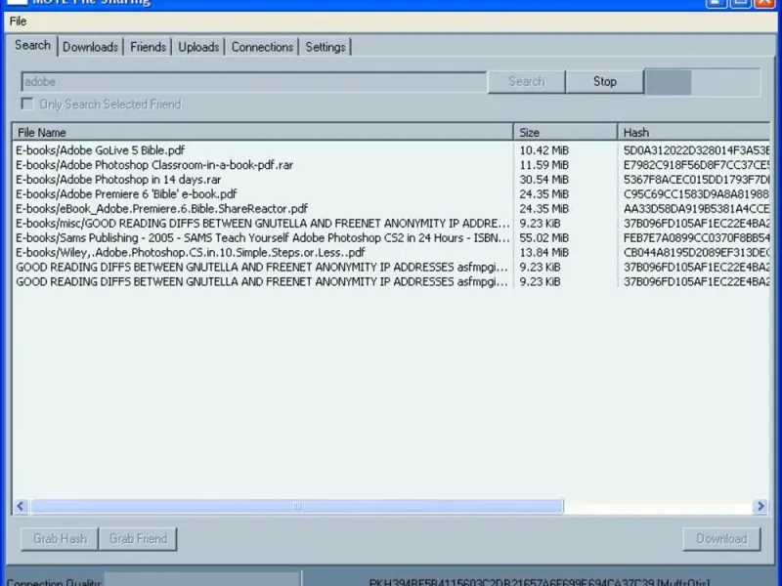This screenshot has height=586, width=782.
Task: Click the Grab Friend button
Action: pos(138,539)
